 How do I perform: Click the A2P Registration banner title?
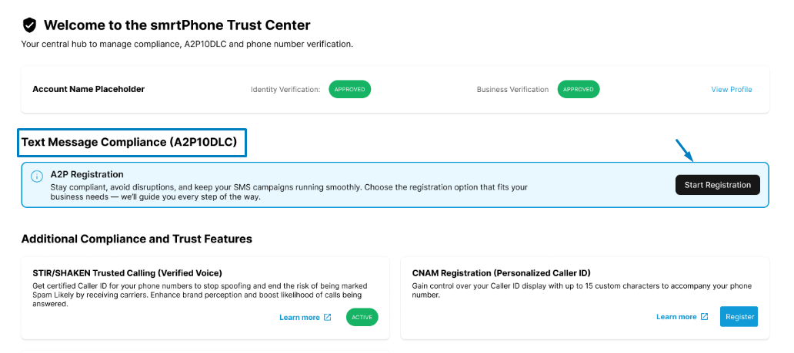(87, 174)
